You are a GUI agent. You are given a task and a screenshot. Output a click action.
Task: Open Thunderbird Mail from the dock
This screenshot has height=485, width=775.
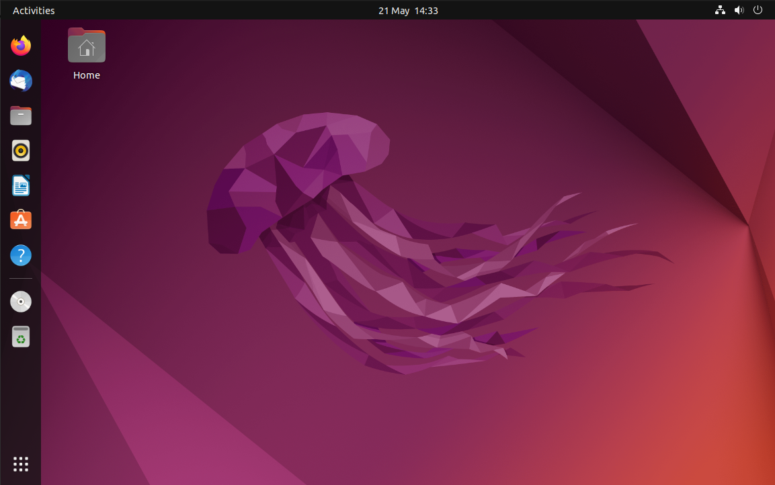(21, 81)
